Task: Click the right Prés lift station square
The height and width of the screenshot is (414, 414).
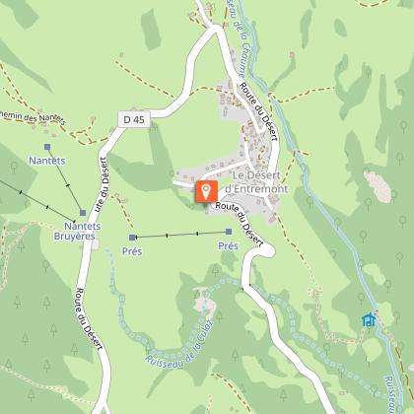Action: [229, 232]
